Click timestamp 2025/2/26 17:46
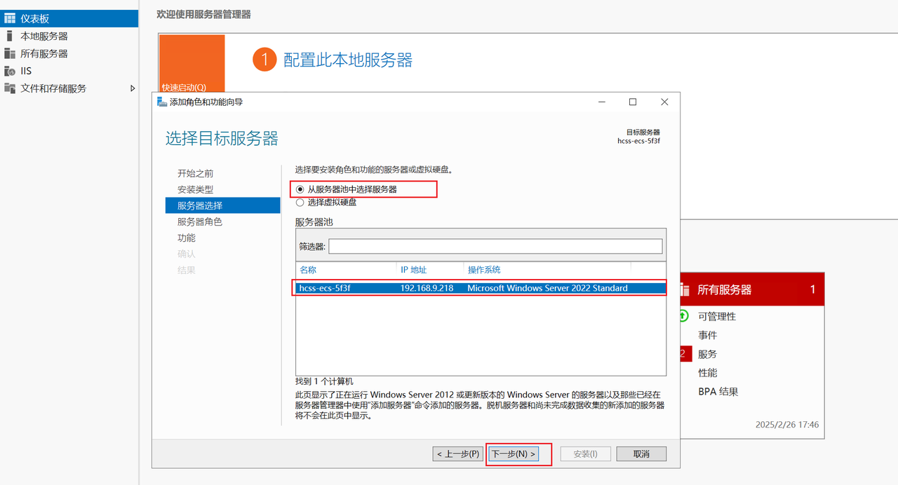The height and width of the screenshot is (485, 898). tap(787, 425)
